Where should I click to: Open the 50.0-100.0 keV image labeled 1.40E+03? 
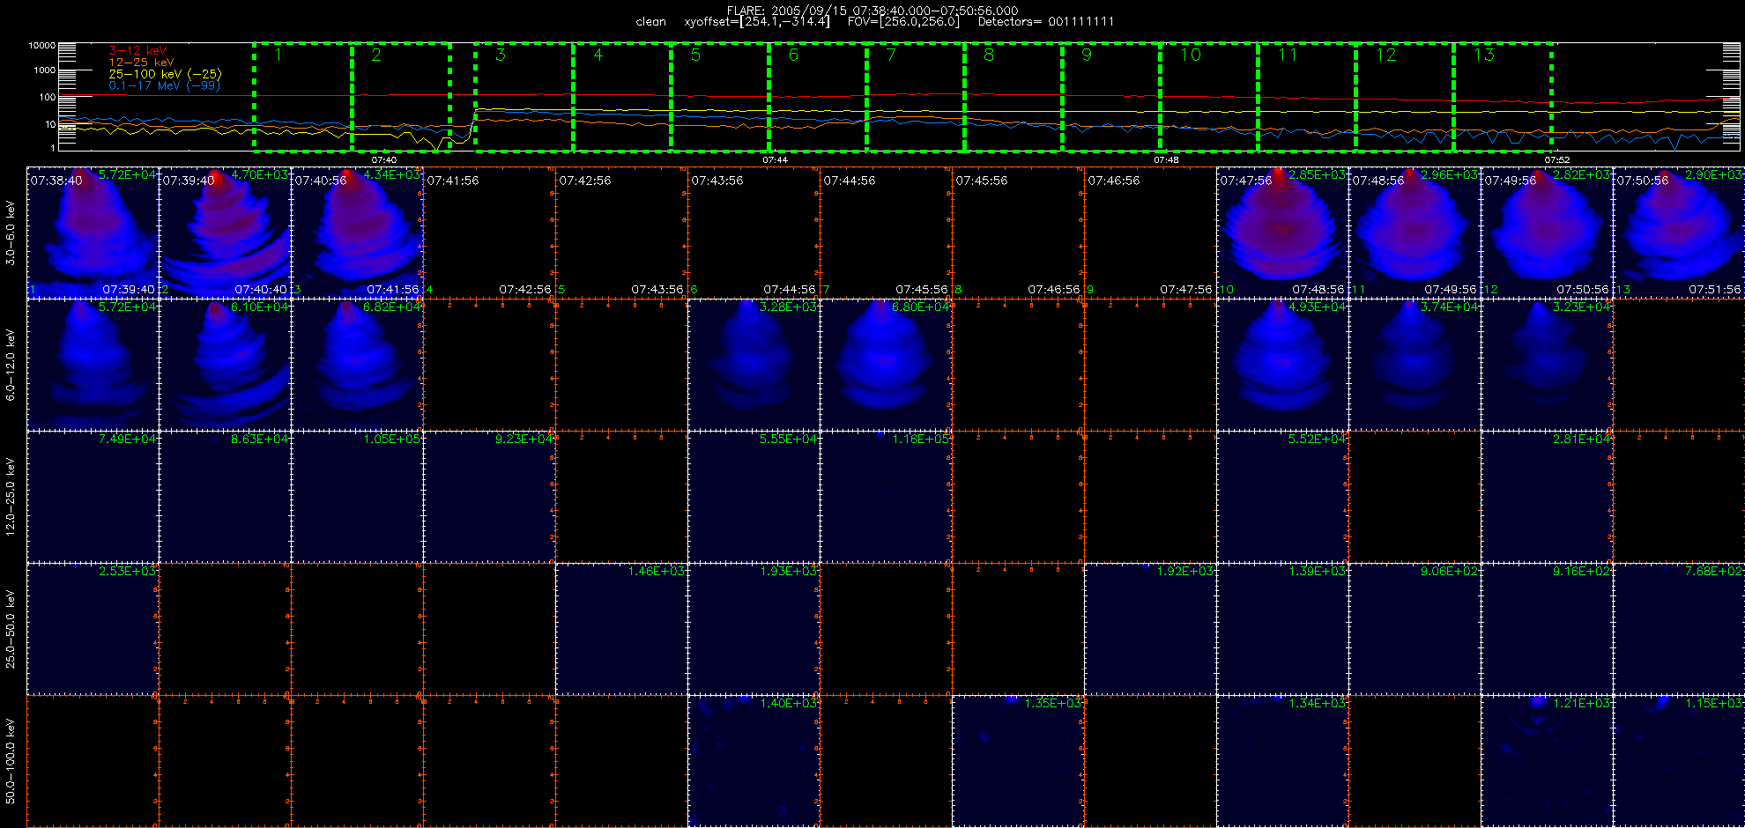pos(754,761)
